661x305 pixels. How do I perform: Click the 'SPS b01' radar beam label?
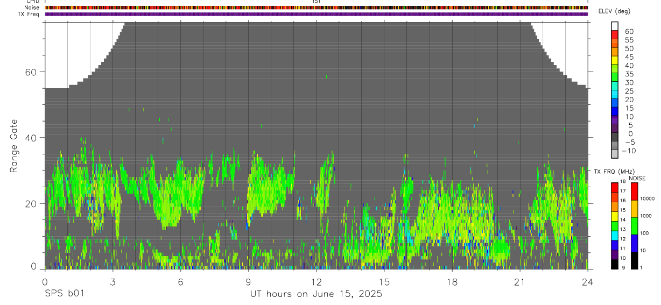tap(64, 294)
